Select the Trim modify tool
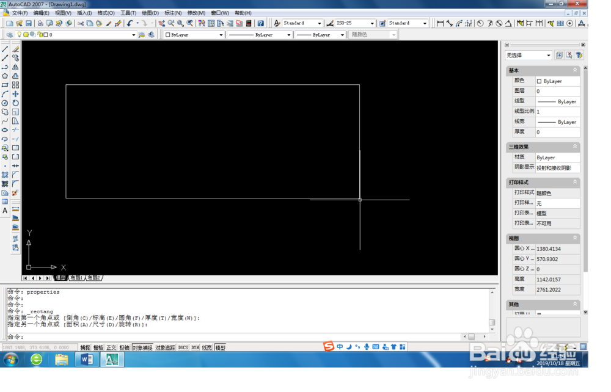Image resolution: width=611 pixels, height=392 pixels. (x=16, y=130)
